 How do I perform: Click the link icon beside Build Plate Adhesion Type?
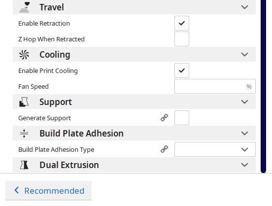(x=164, y=149)
